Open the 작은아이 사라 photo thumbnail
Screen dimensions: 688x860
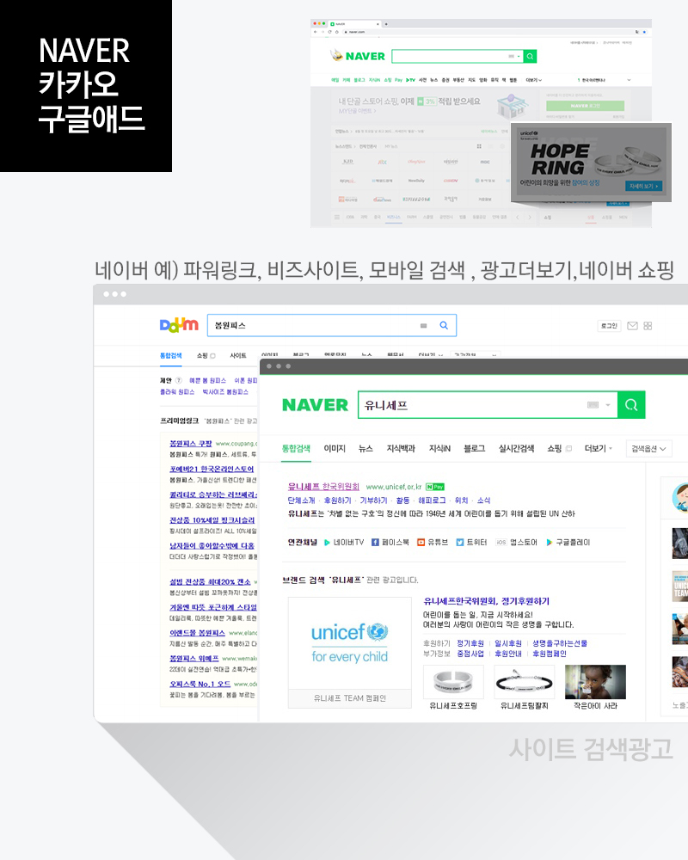(x=595, y=682)
